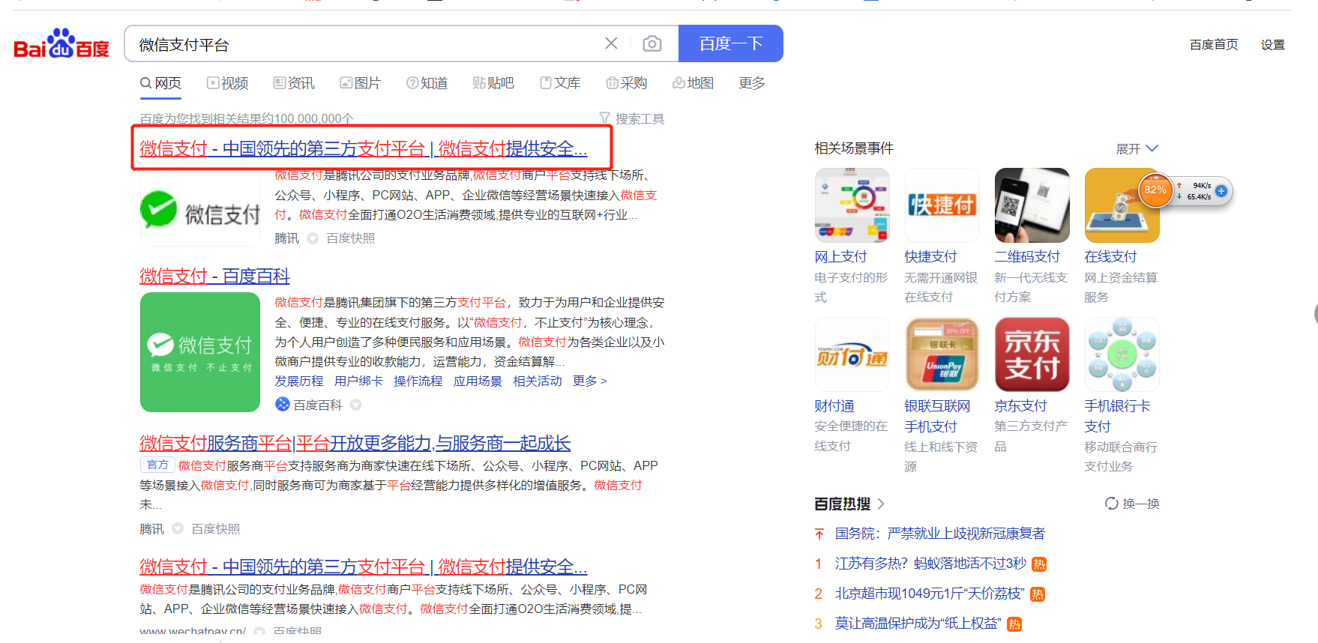This screenshot has width=1318, height=643.
Task: Open hot search 北京超市现1049元1斤
Action: coord(930,594)
